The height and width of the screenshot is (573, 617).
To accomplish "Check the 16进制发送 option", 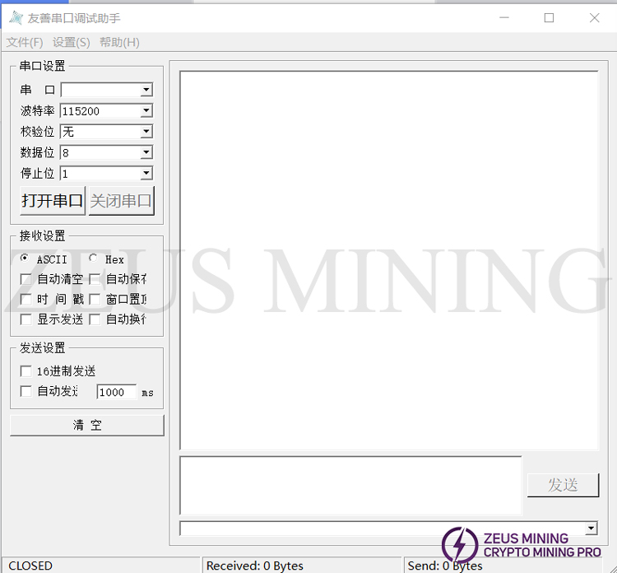I will 26,371.
